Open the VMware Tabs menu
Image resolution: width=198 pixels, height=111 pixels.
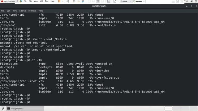pos(47,1)
